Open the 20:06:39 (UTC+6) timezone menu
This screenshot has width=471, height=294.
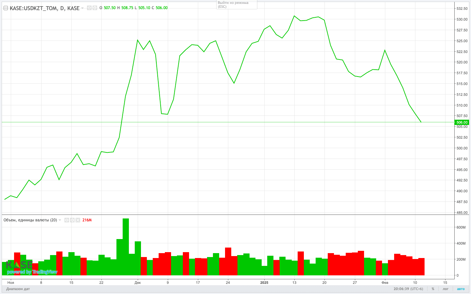click(x=408, y=289)
